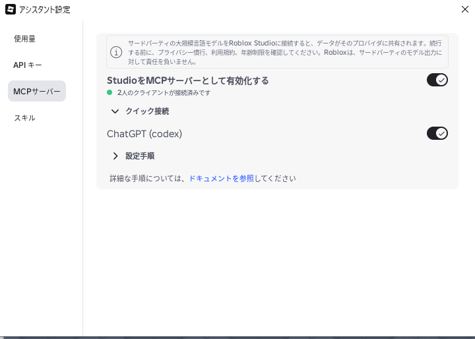Click the third-party LLM privacy notice text

tap(285, 52)
